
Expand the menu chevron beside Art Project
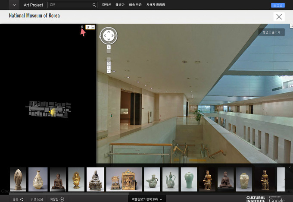pos(14,5)
